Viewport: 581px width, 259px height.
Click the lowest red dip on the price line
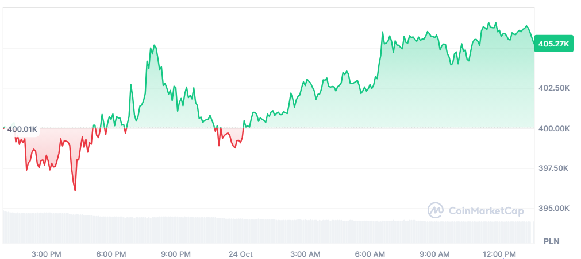(75, 190)
